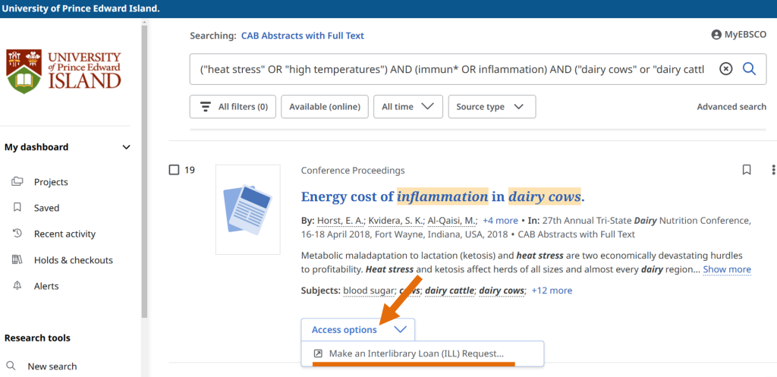Open more options menu for result 19

click(x=772, y=170)
